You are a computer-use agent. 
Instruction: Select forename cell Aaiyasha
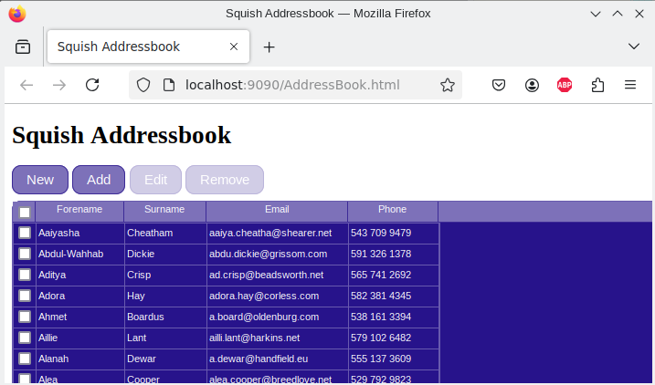[x=80, y=234]
